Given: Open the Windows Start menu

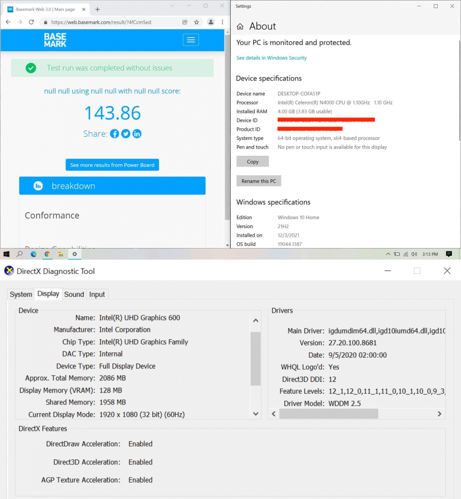Looking at the screenshot, I should pyautogui.click(x=6, y=254).
